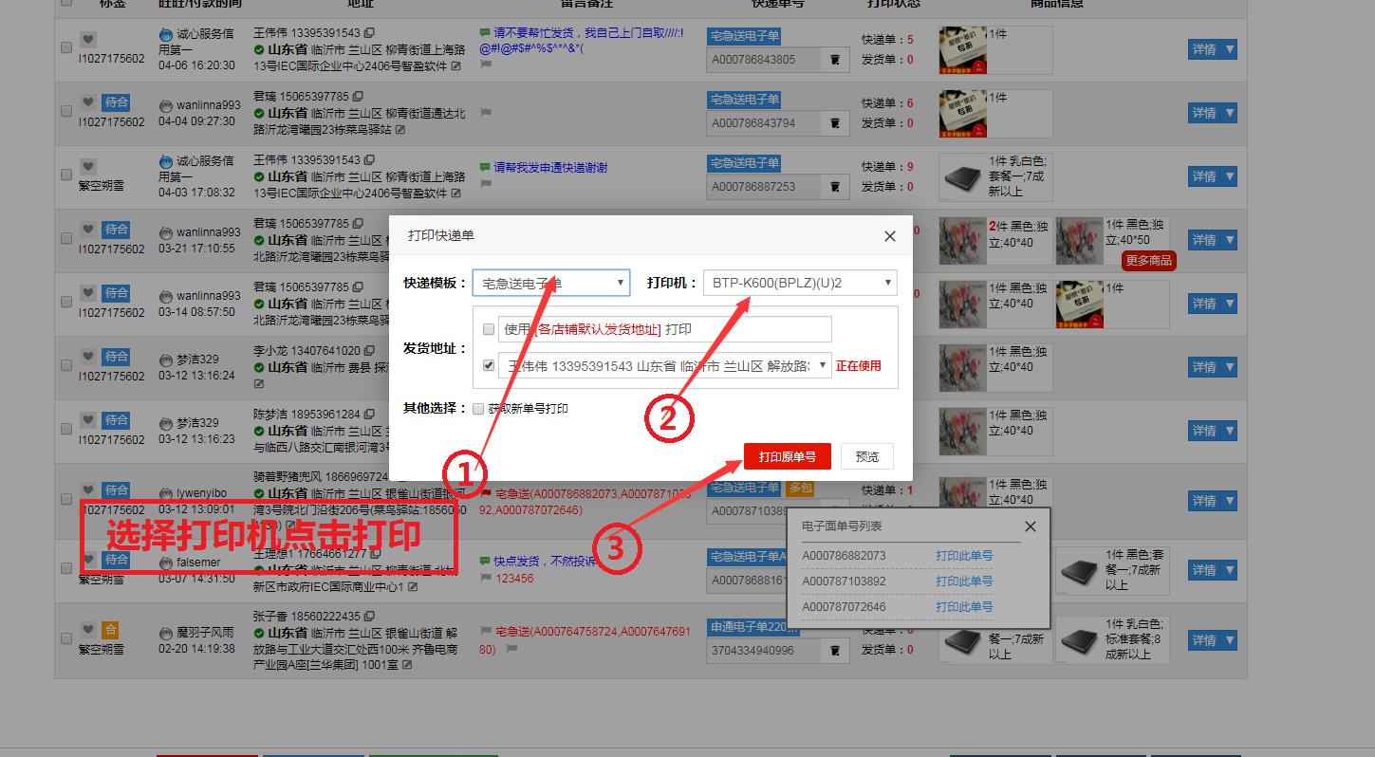Edit the 智盈软件 address of the 04-03 order
The height and width of the screenshot is (757, 1375).
pyautogui.click(x=456, y=194)
